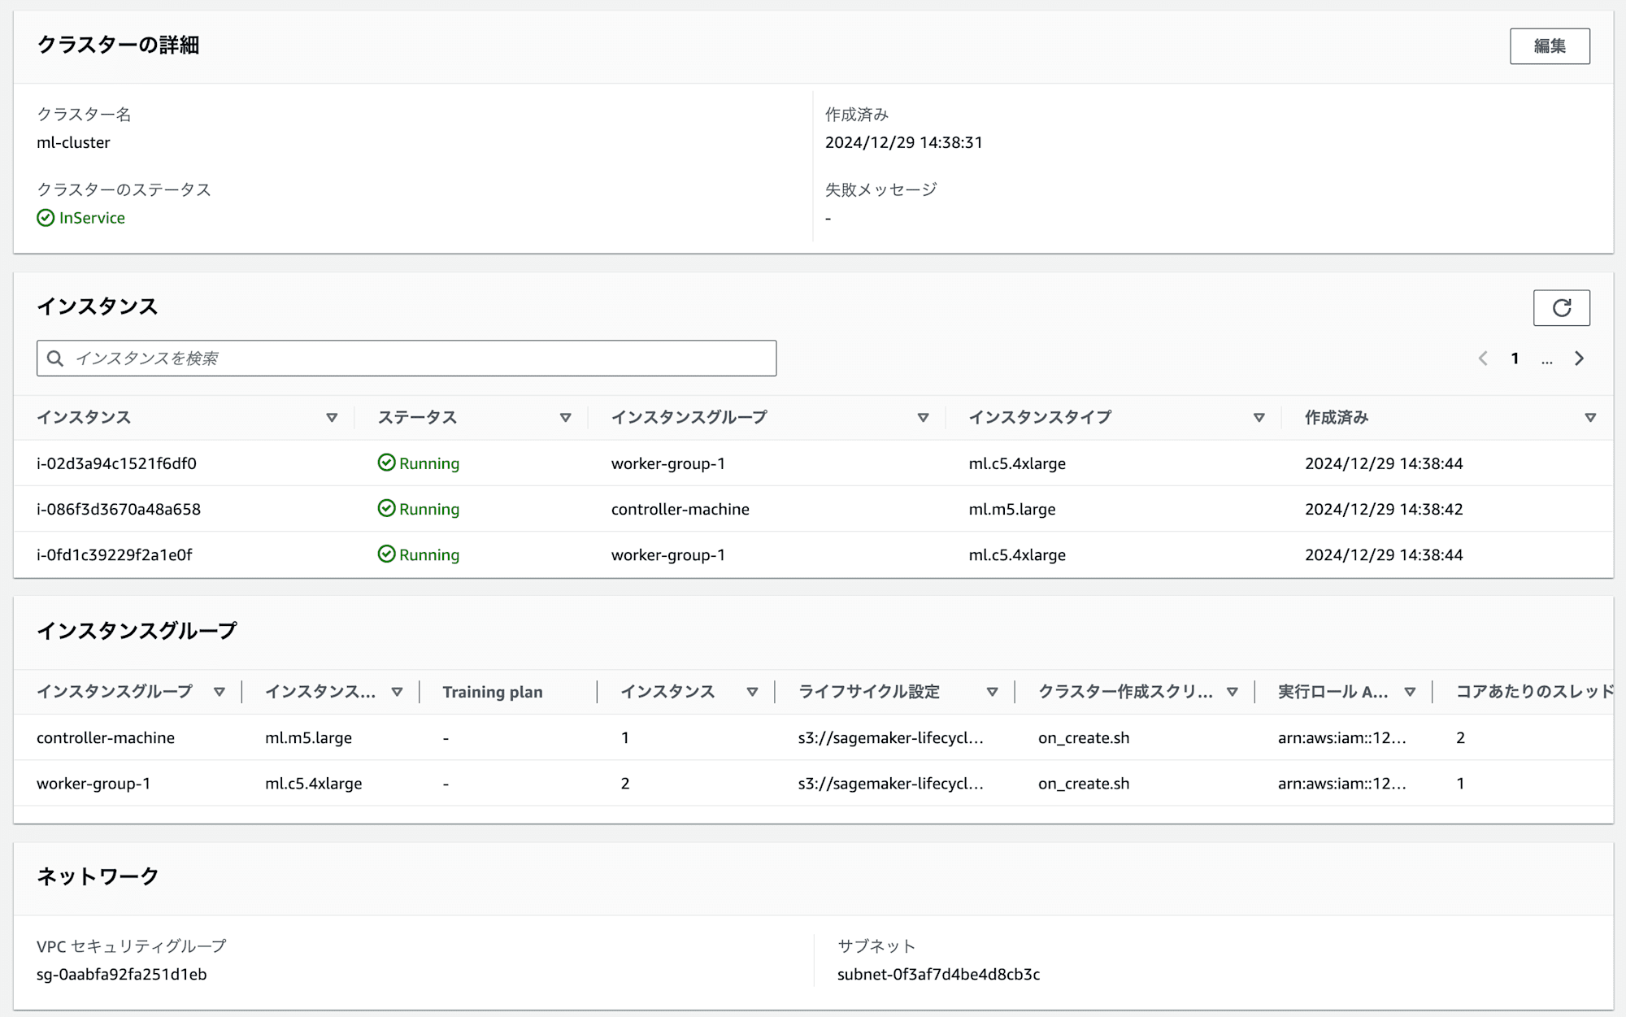1626x1017 pixels.
Task: Click instance i-0fd1c39229f2a1e0f
Action: tap(115, 554)
